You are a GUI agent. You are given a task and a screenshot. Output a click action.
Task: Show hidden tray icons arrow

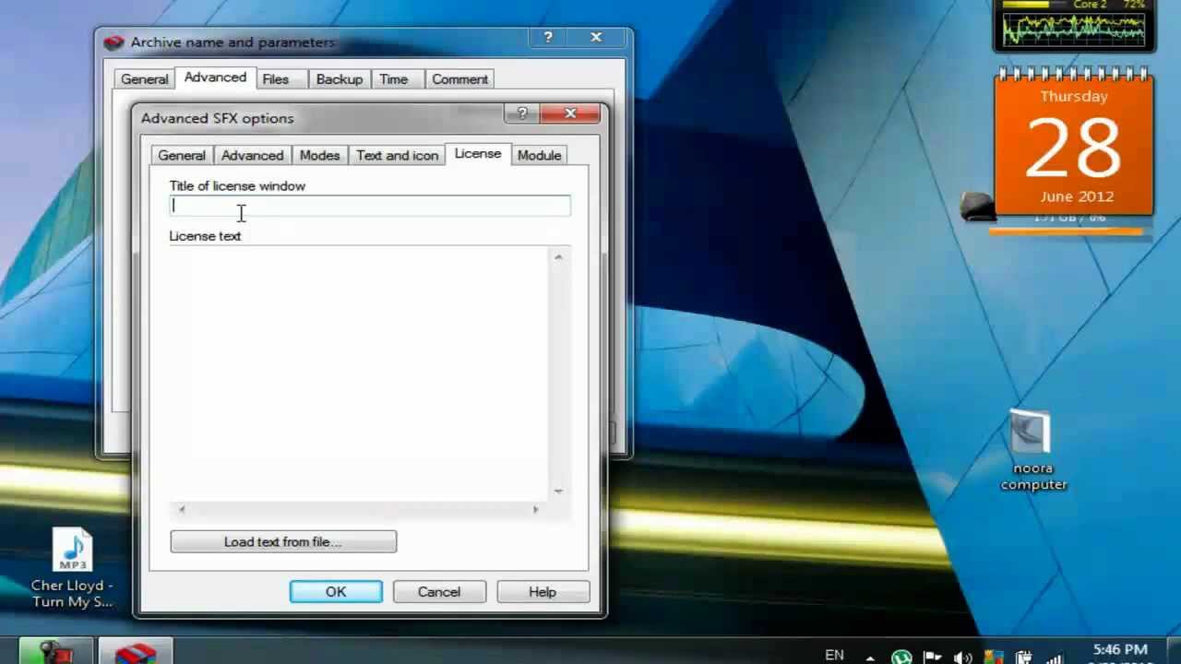point(870,658)
